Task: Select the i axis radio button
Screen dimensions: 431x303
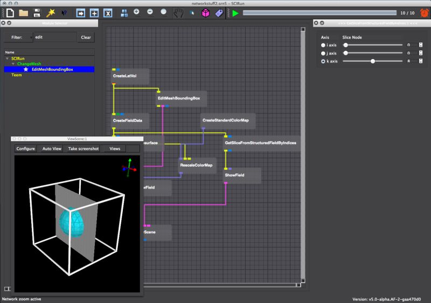Action: (x=323, y=45)
